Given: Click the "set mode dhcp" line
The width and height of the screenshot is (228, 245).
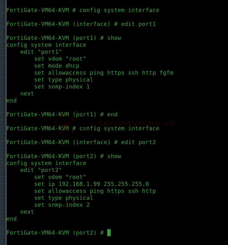Looking at the screenshot, I should click(57, 66).
